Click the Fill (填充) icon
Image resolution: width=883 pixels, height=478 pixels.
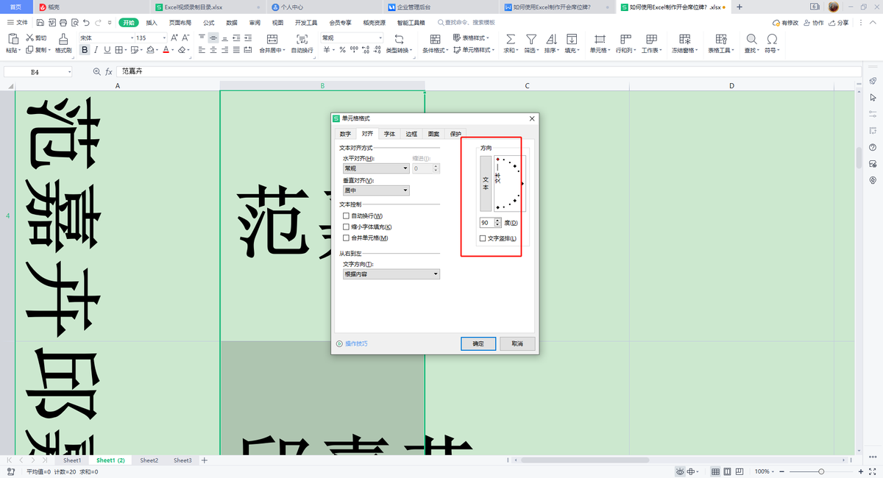point(572,38)
